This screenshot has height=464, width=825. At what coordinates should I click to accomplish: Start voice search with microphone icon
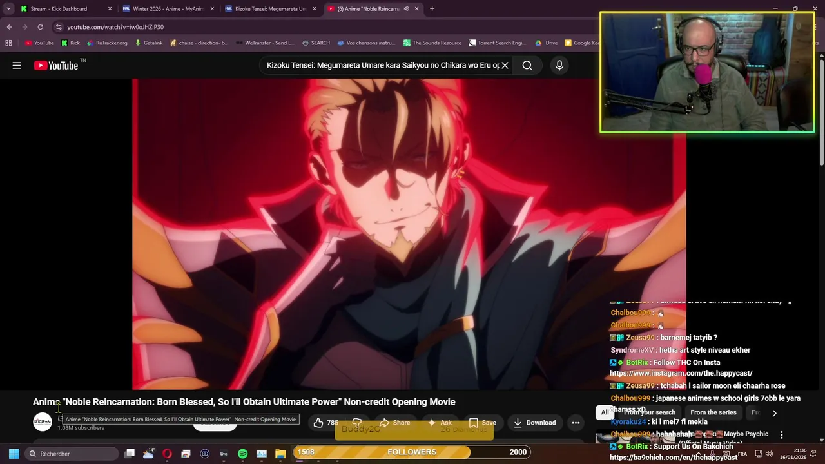(559, 65)
